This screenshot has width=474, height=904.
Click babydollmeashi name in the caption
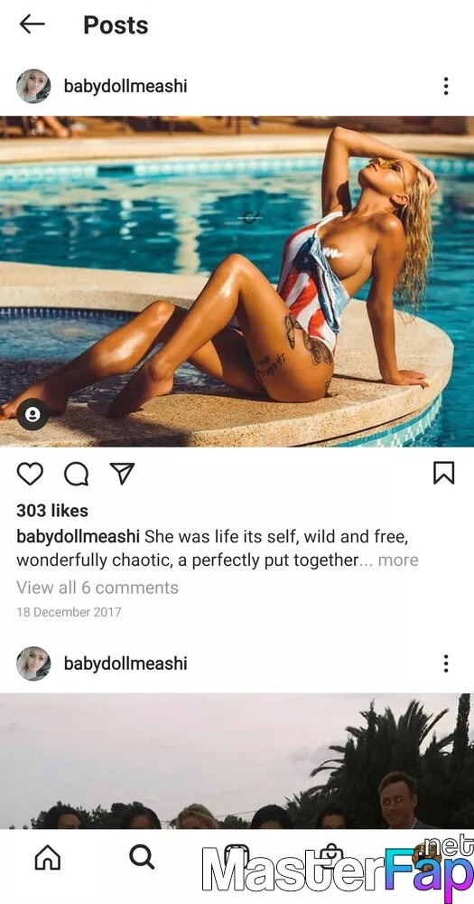(79, 537)
